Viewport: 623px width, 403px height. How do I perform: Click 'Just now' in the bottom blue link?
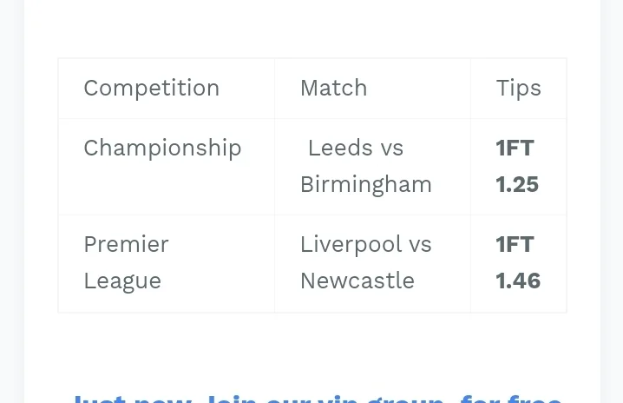pyautogui.click(x=134, y=399)
